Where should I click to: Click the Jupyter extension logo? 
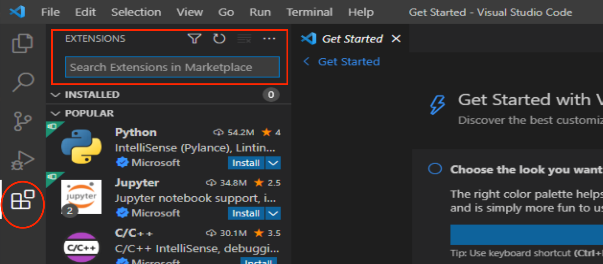pyautogui.click(x=81, y=197)
